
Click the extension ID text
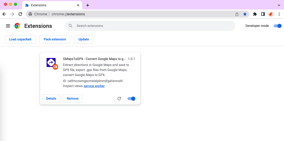(x=93, y=81)
